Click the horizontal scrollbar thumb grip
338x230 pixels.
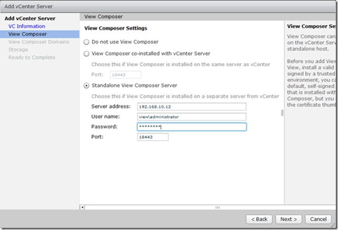pos(217,207)
